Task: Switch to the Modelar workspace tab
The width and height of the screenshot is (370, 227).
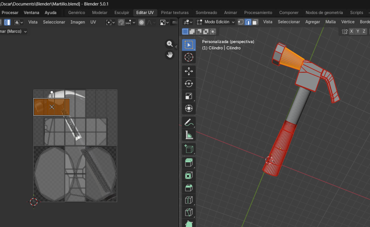Action: tap(99, 13)
